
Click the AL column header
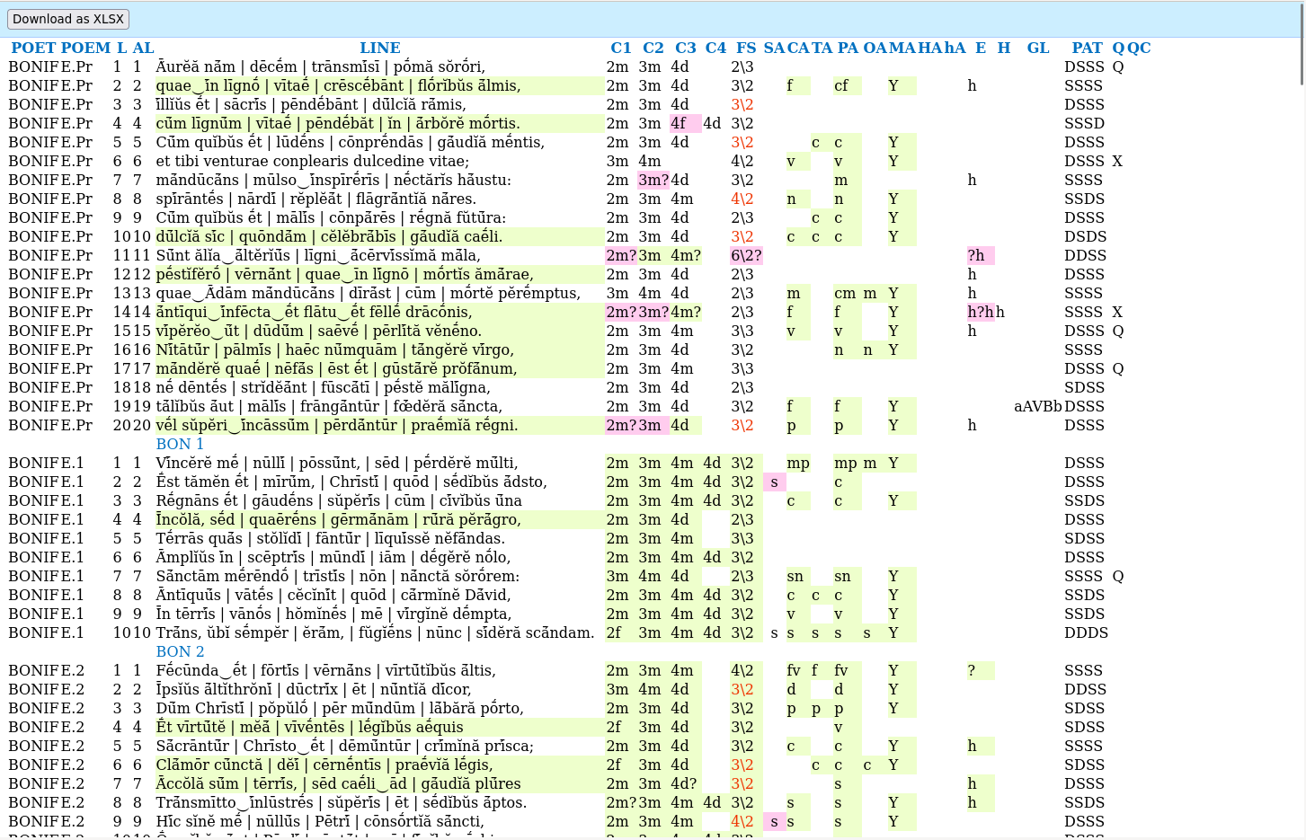[143, 48]
